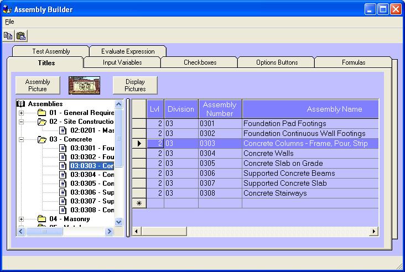
Task: Click the Copy toolbar icon
Action: [x=8, y=36]
